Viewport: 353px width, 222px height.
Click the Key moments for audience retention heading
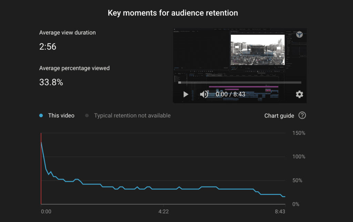pos(173,13)
